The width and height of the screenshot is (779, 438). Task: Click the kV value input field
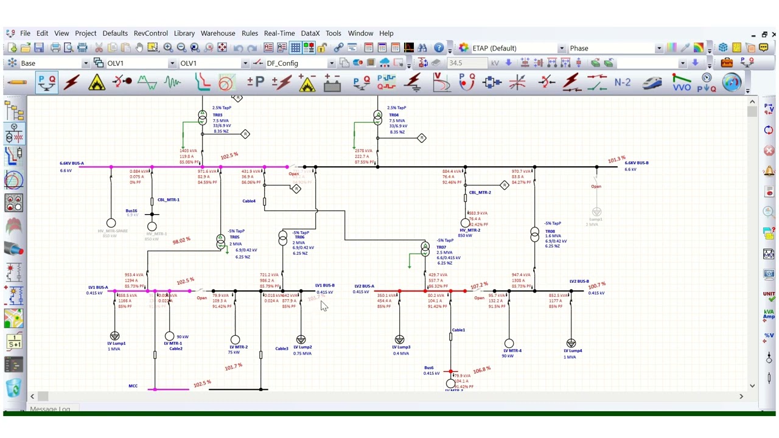pyautogui.click(x=467, y=63)
